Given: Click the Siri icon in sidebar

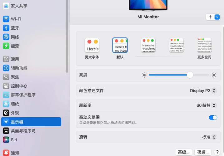Looking at the screenshot, I should point(6,140).
